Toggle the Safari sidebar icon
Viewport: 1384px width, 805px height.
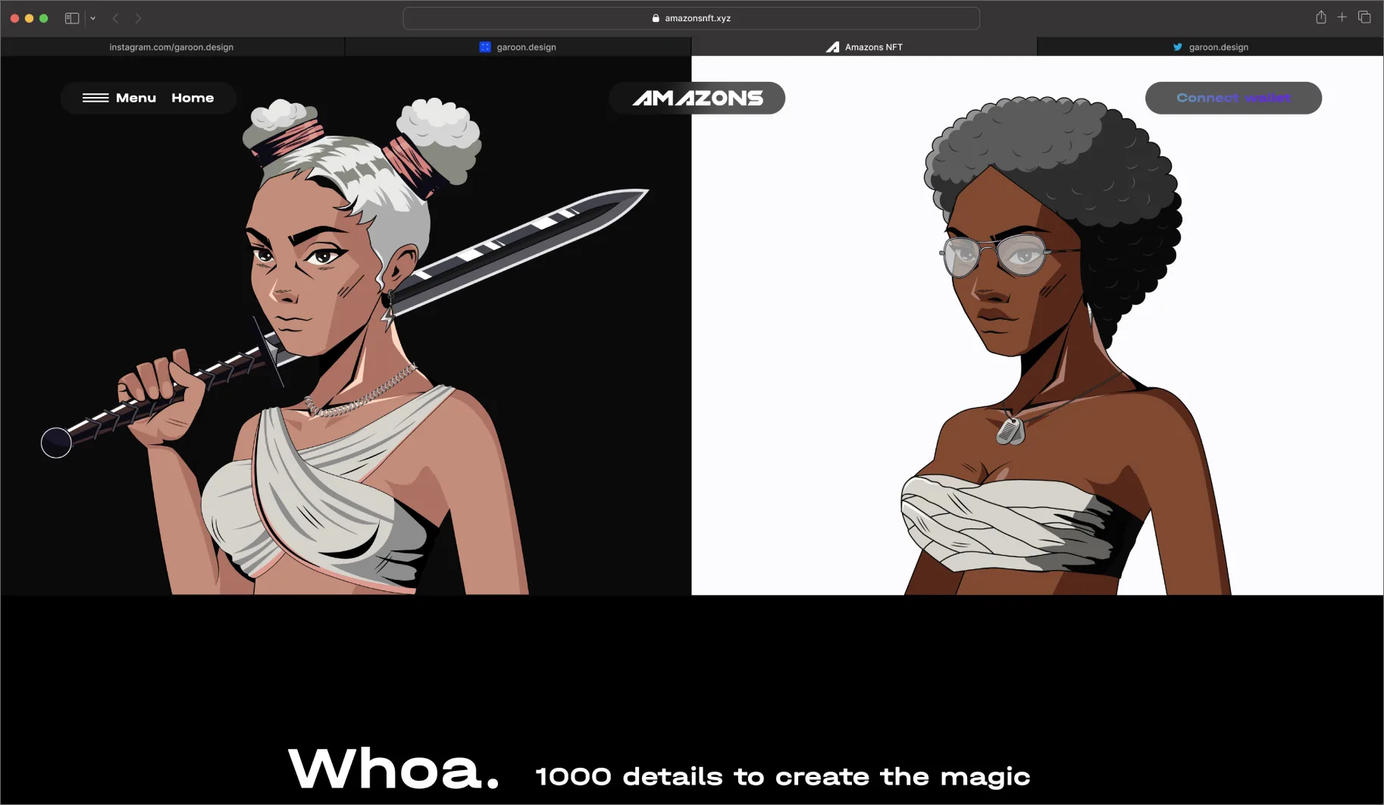[x=72, y=18]
